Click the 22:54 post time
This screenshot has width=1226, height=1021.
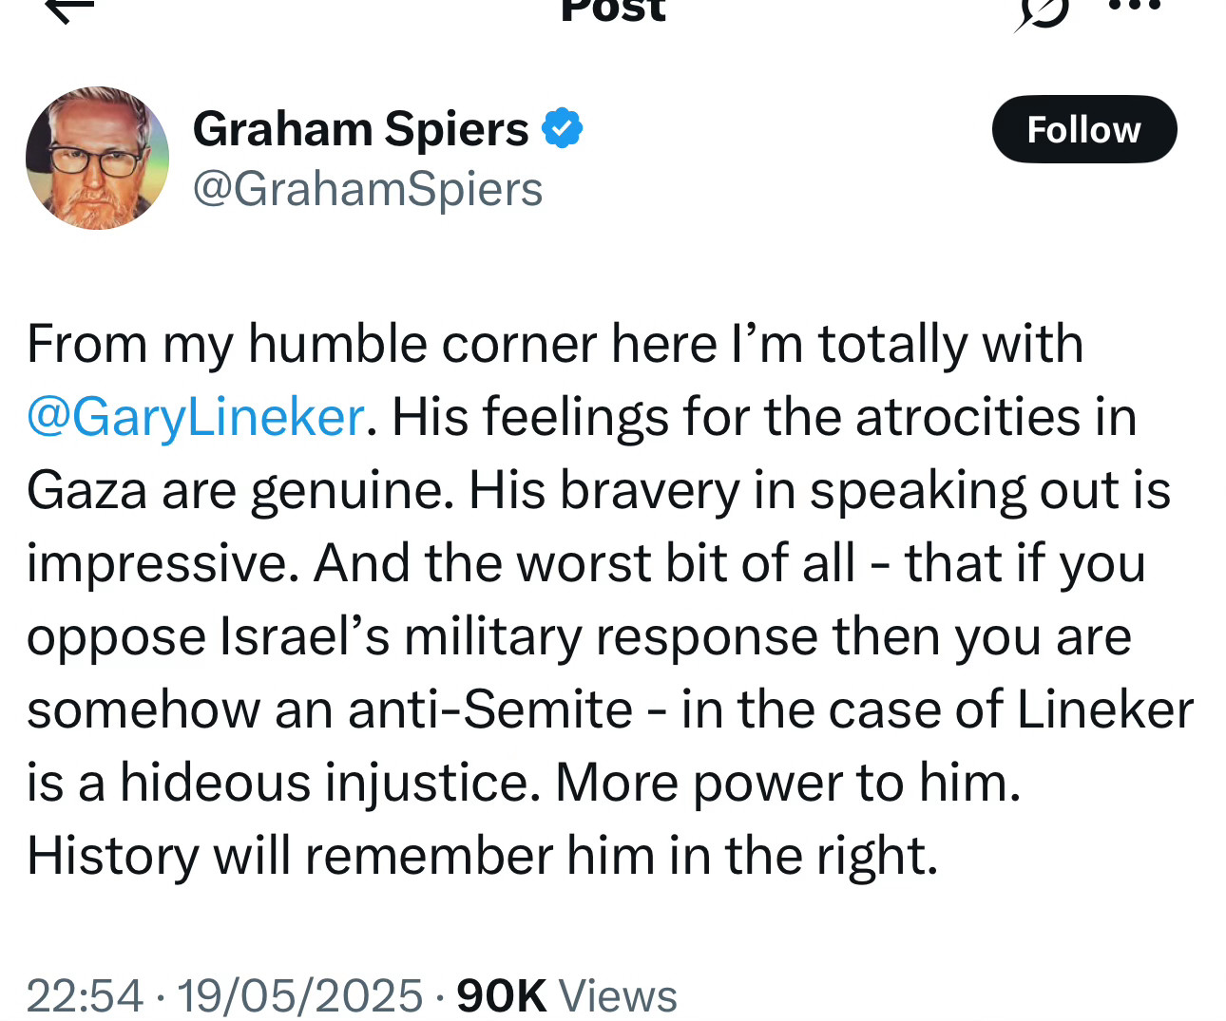[85, 995]
